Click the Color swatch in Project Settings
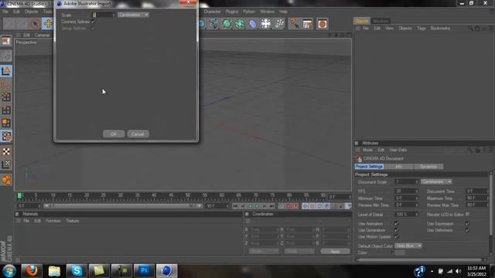 [x=400, y=253]
